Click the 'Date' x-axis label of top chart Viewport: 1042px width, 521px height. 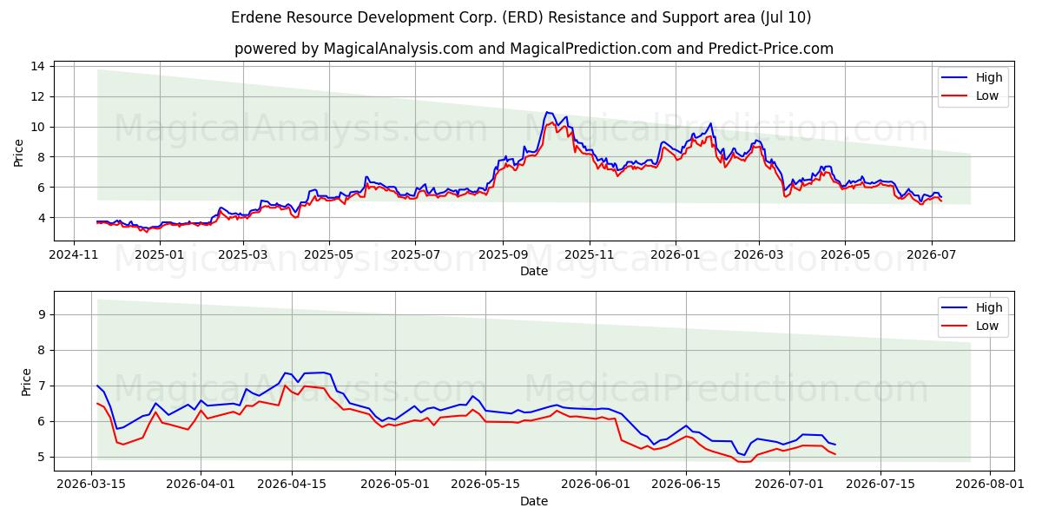point(534,271)
